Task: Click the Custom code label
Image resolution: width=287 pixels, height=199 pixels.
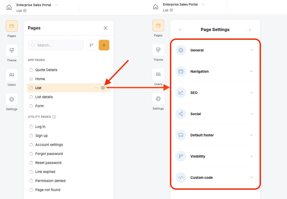Action: click(202, 178)
